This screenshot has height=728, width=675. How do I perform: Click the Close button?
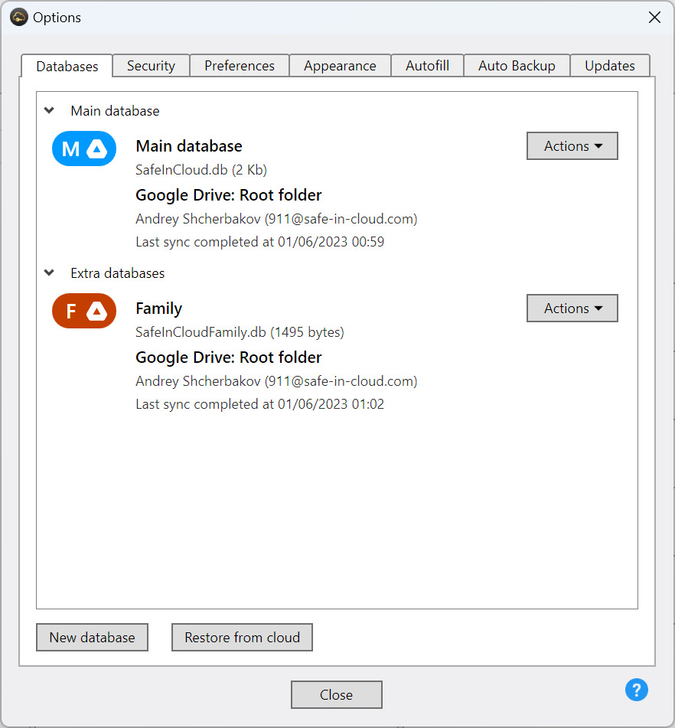[x=337, y=694]
